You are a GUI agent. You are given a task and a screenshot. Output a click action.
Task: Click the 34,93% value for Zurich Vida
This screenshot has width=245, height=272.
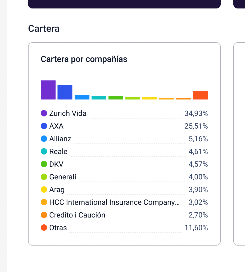coord(196,114)
